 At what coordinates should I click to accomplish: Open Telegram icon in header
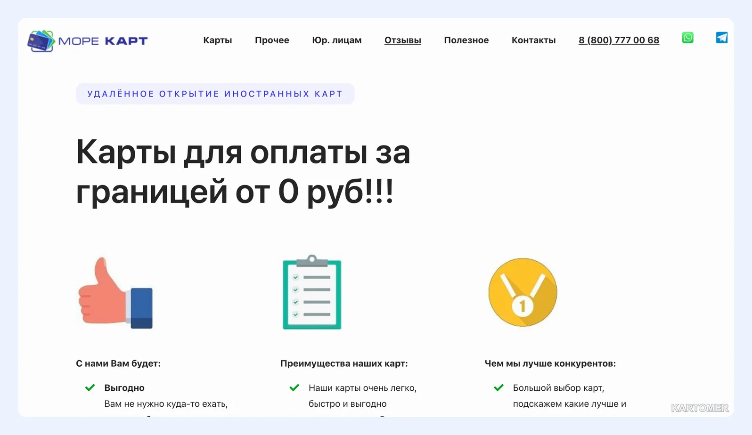721,38
